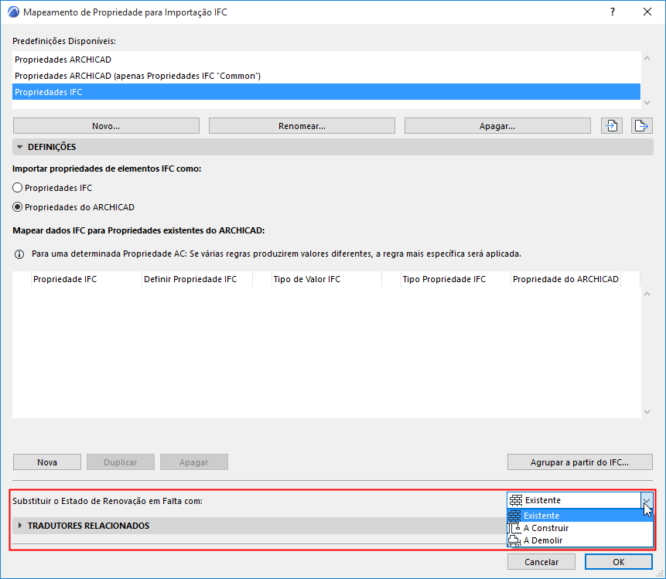Click the help question mark button
The height and width of the screenshot is (579, 666).
click(x=613, y=12)
